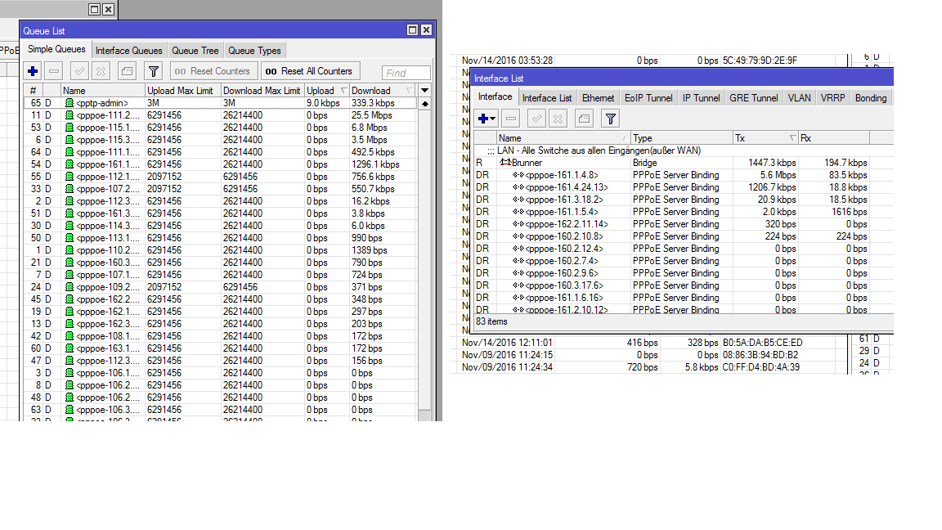Open the Queue Types tab
The height and width of the screenshot is (530, 942).
tap(254, 51)
